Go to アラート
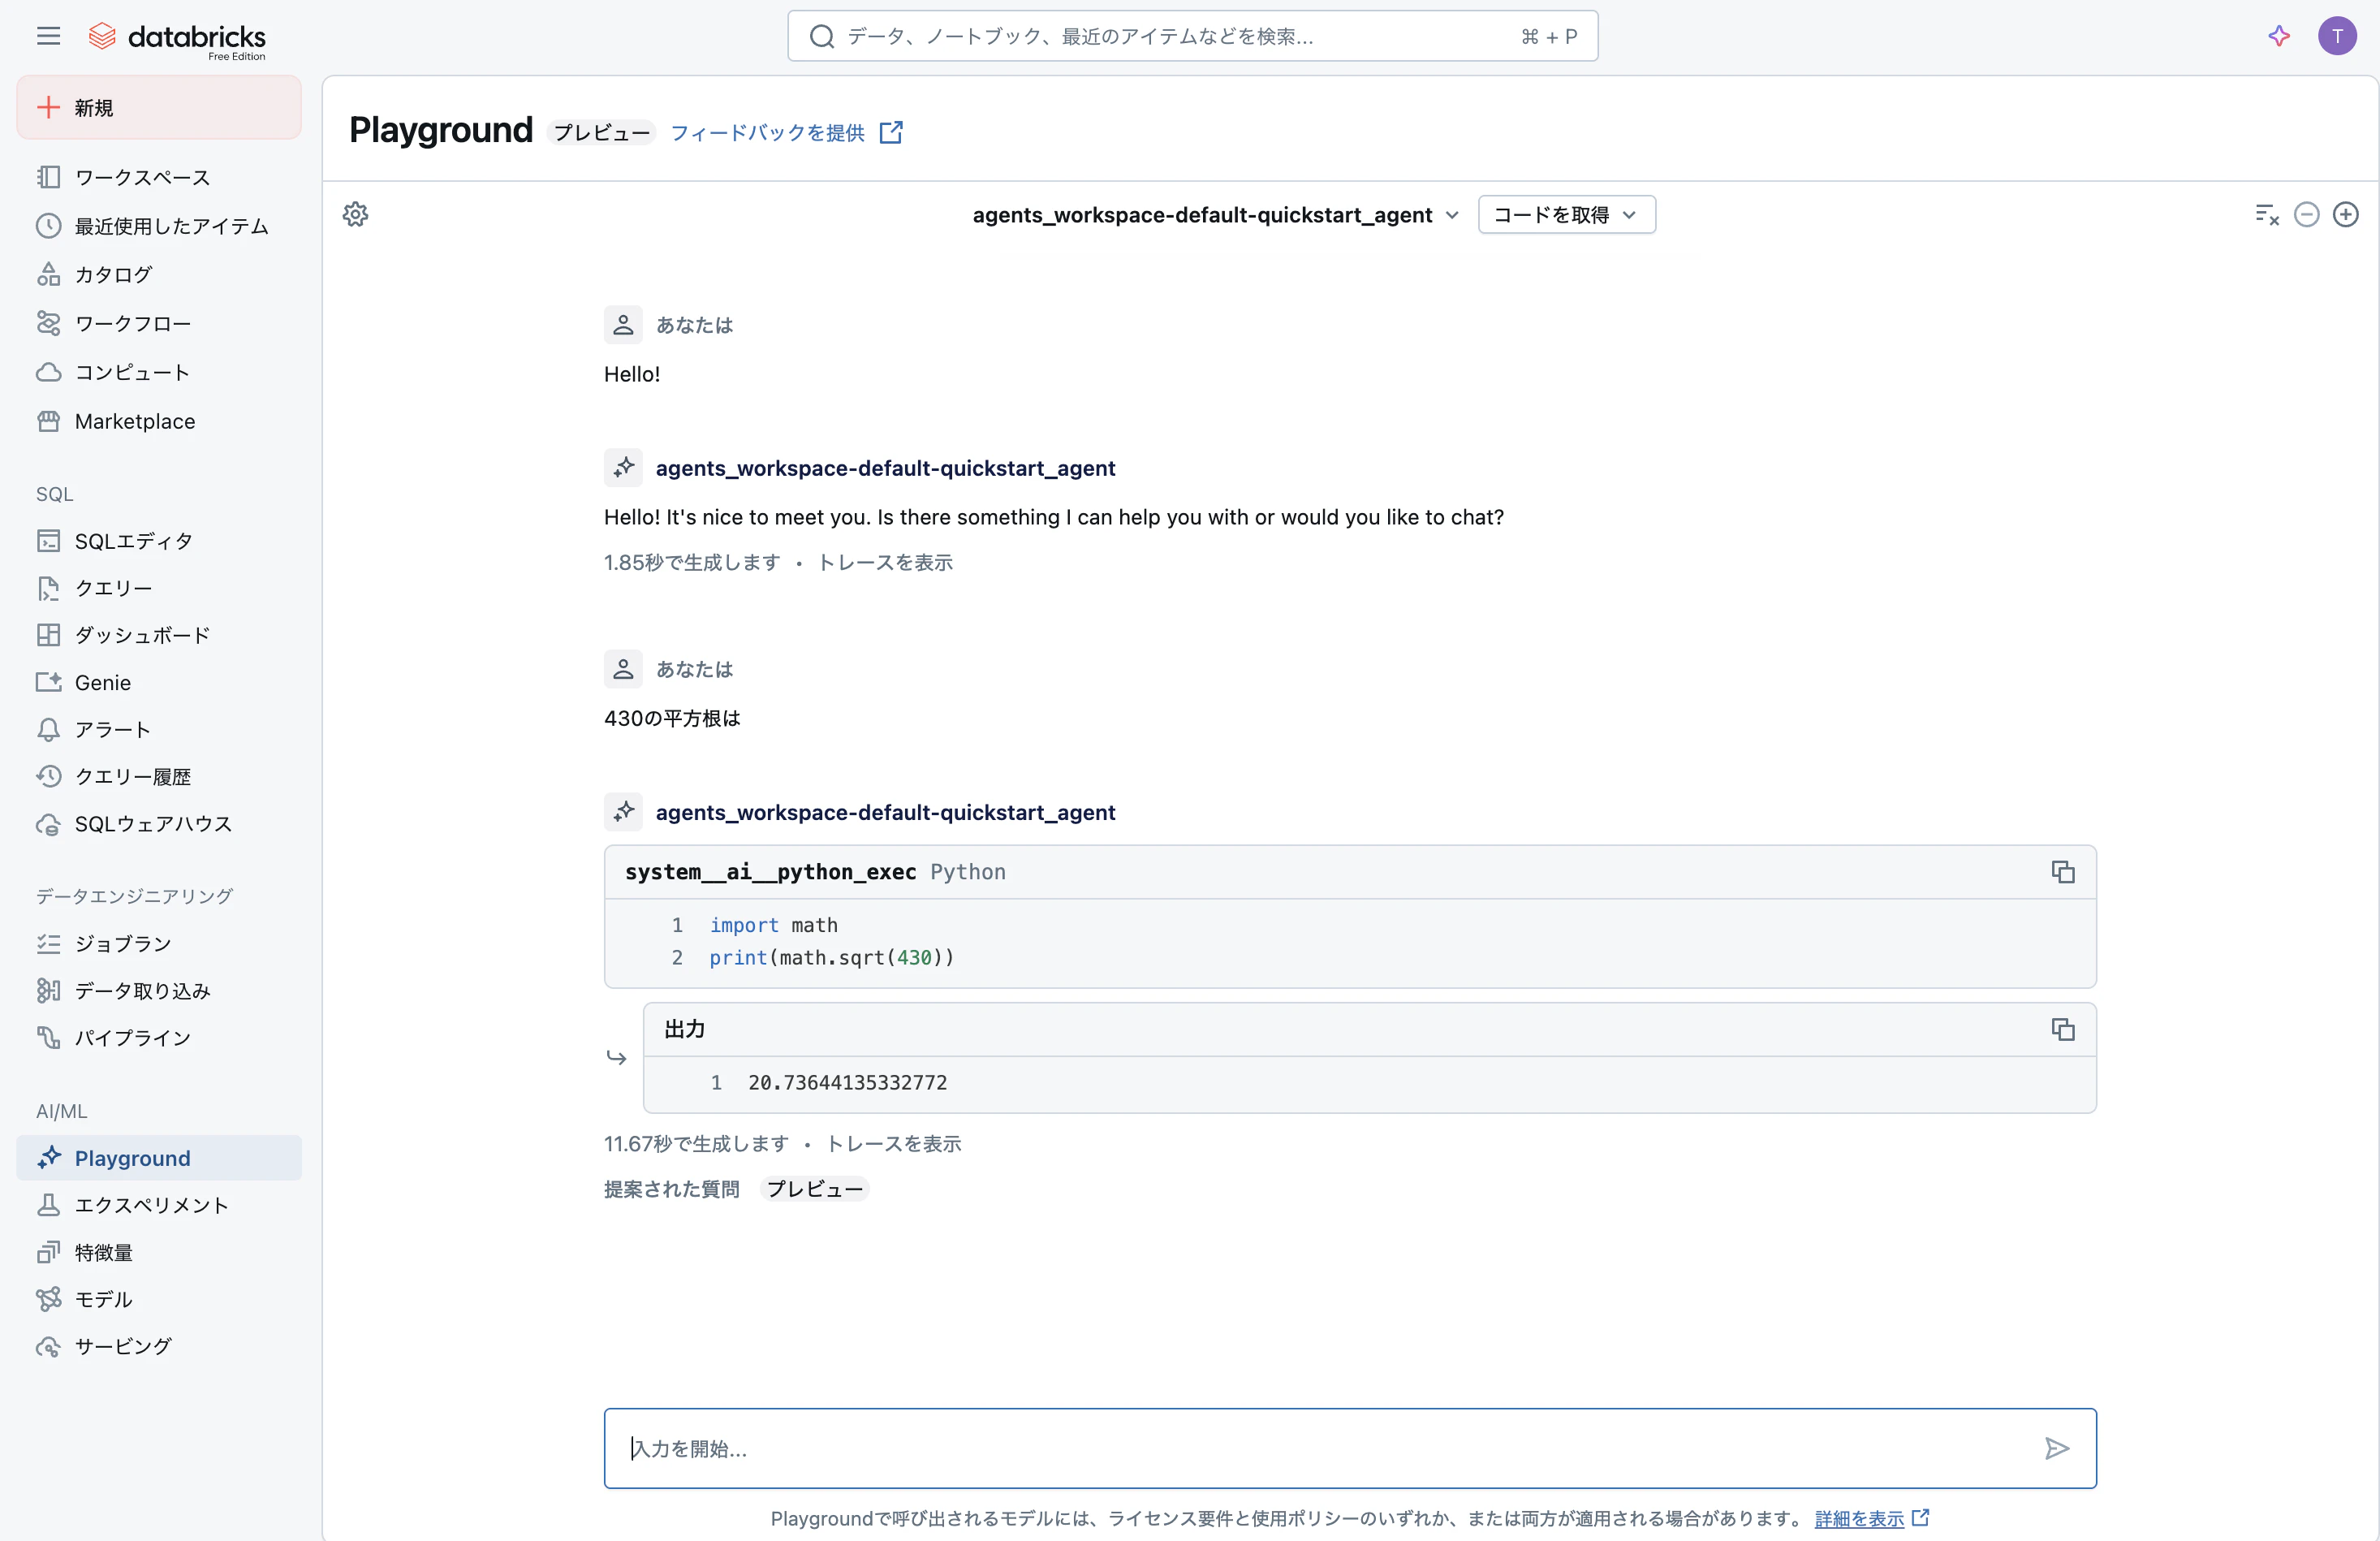 [159, 729]
